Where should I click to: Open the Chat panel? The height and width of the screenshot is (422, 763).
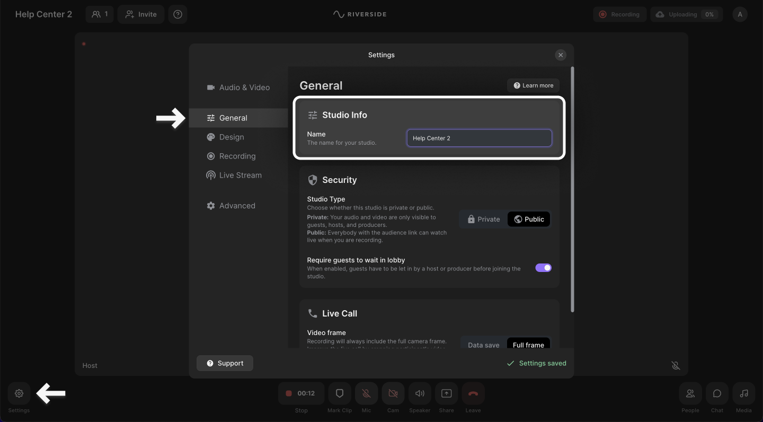pyautogui.click(x=717, y=393)
